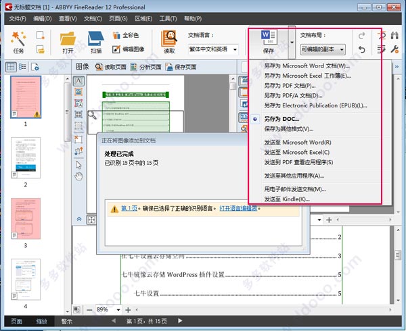
Task: Open the 页面(G) menu
Action: [118, 19]
